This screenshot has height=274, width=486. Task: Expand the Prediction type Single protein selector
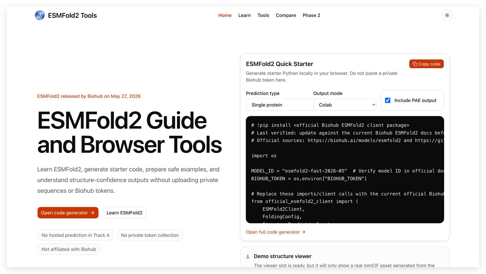(x=280, y=105)
